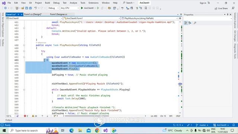
Task: Click the bookmark icon in toolbar
Action: [146, 8]
